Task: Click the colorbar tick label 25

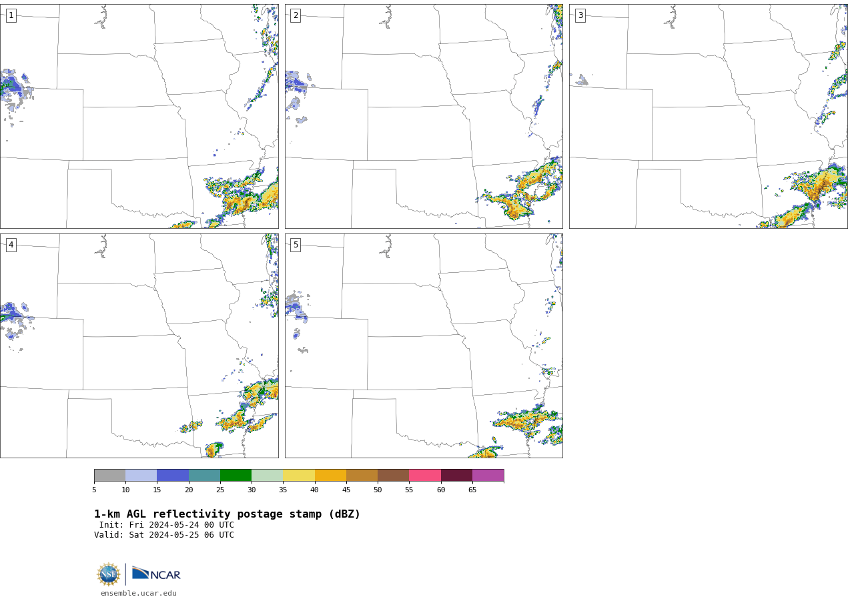Action: click(x=220, y=490)
